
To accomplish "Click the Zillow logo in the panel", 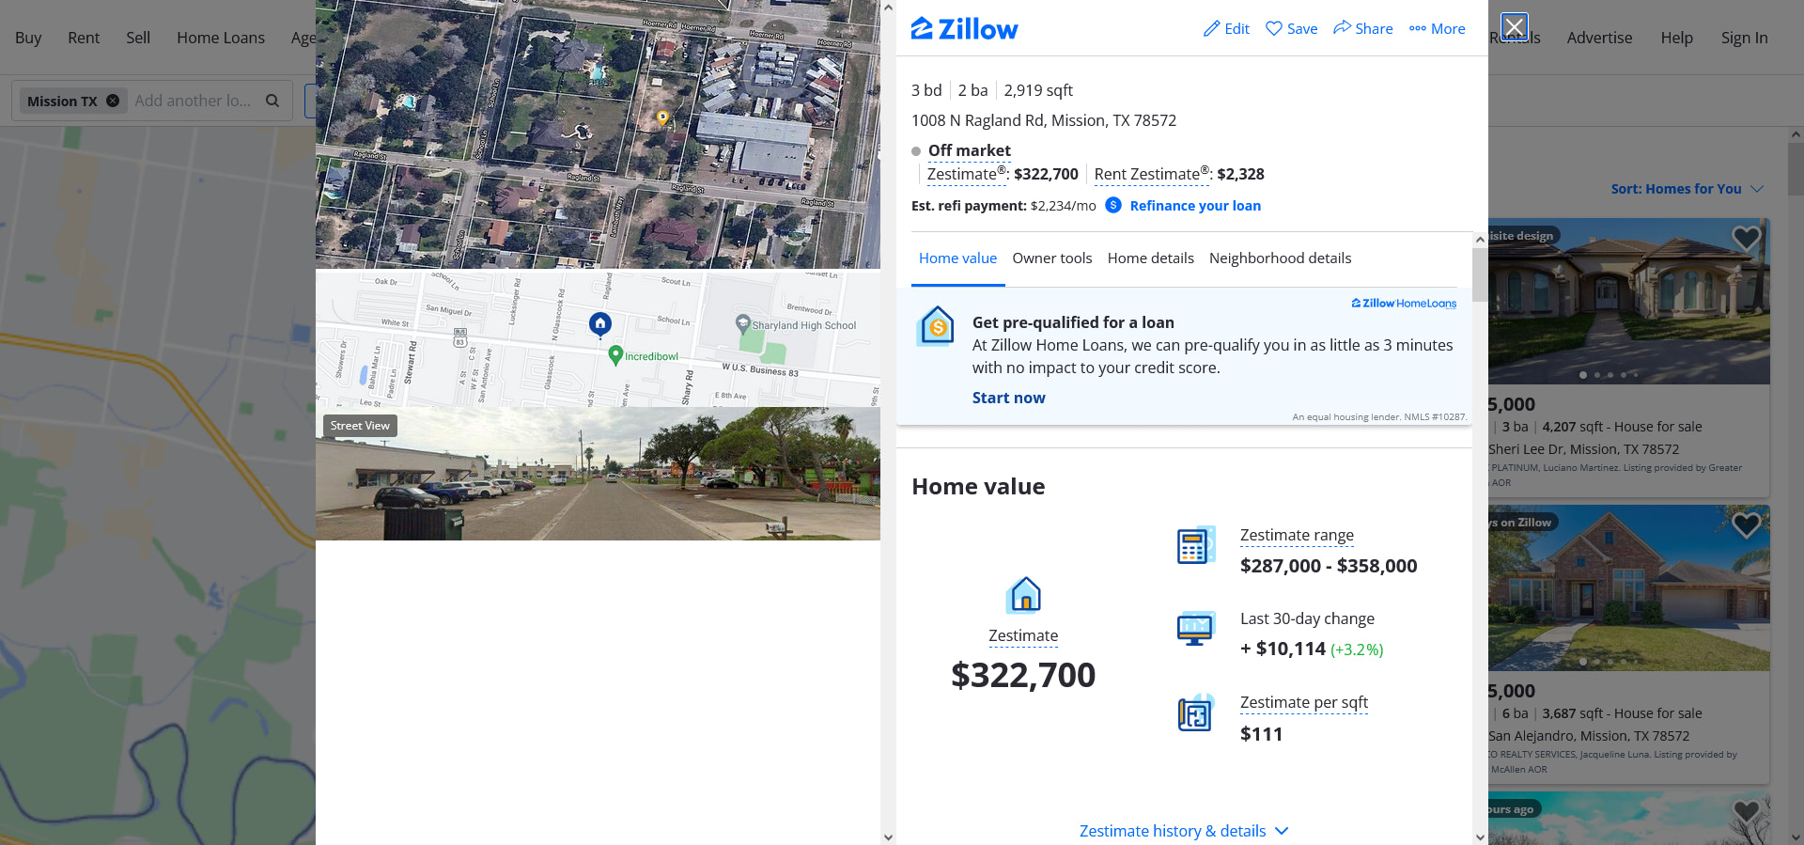I will (x=964, y=29).
